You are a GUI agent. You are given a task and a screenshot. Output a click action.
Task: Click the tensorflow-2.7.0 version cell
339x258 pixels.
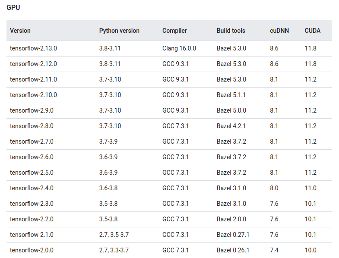pyautogui.click(x=32, y=142)
